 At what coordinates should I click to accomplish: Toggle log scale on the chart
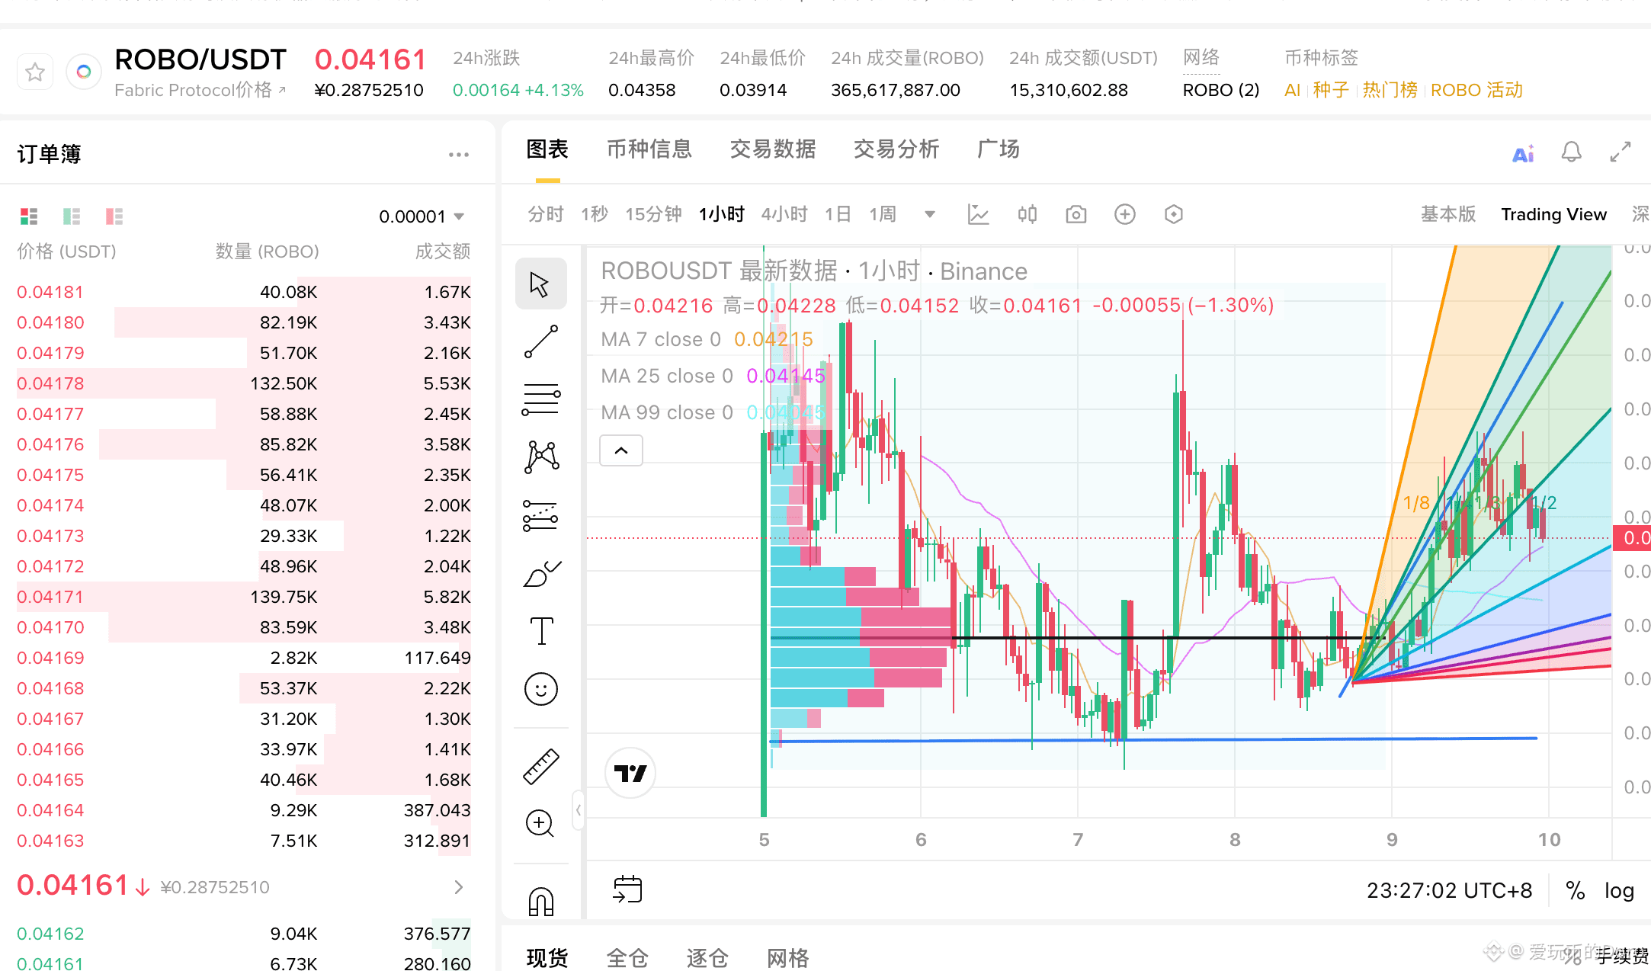click(1619, 890)
